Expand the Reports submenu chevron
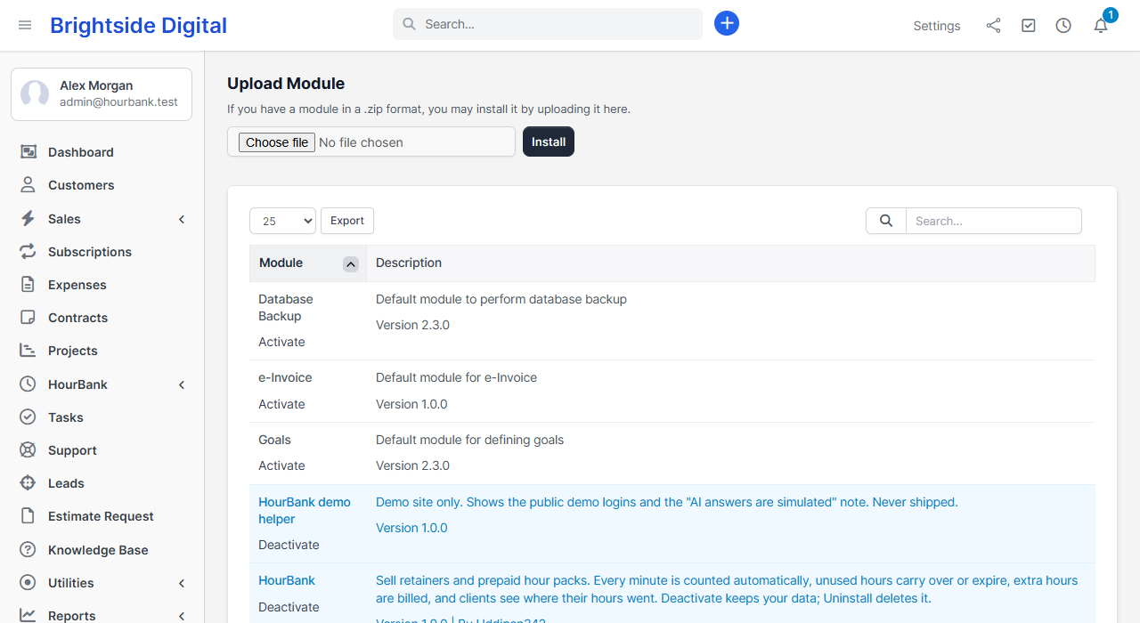This screenshot has width=1140, height=623. coord(182,616)
